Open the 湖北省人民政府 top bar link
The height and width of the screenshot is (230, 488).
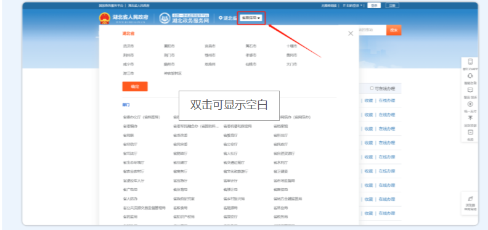pos(139,6)
